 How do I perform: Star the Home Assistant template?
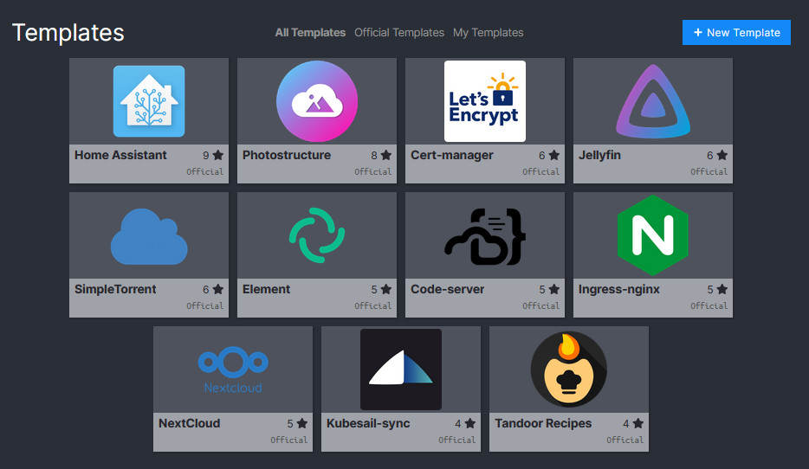tap(218, 155)
